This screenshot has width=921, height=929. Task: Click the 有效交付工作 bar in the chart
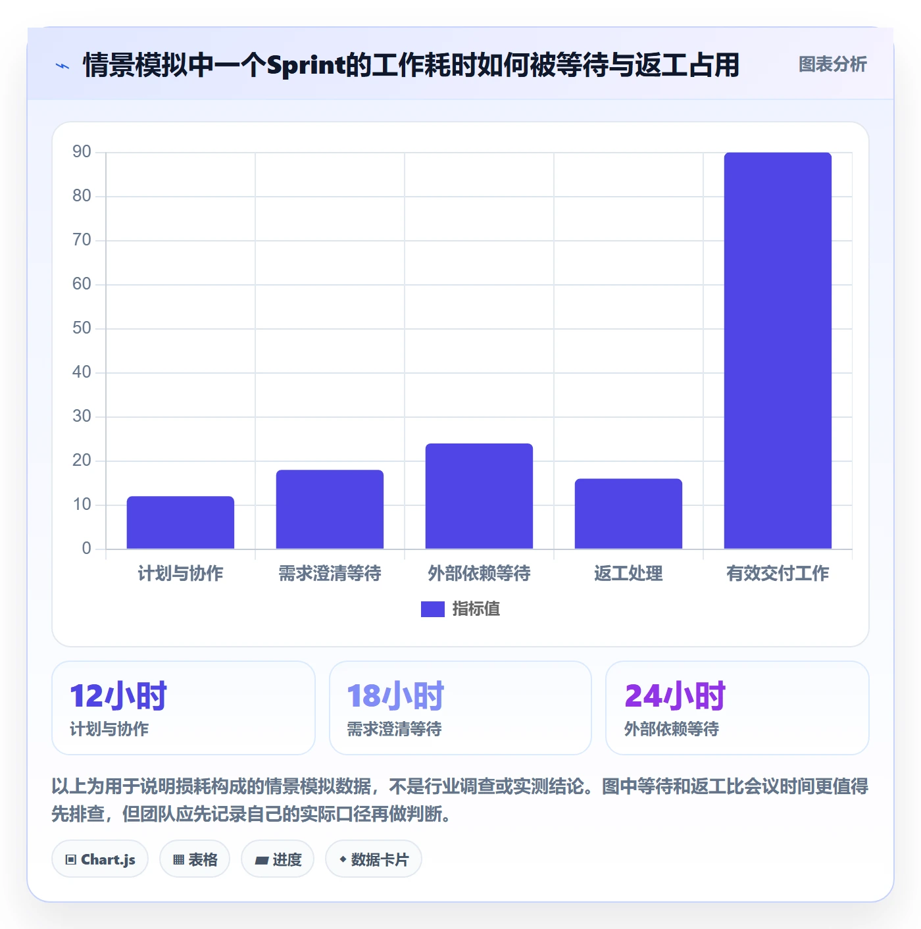click(x=778, y=351)
